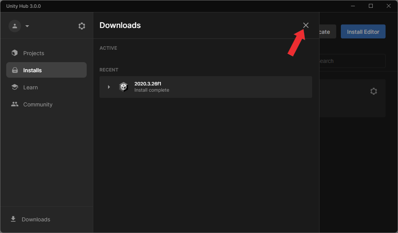398x233 pixels.
Task: Close the Downloads popup with the X
Action: pyautogui.click(x=305, y=25)
